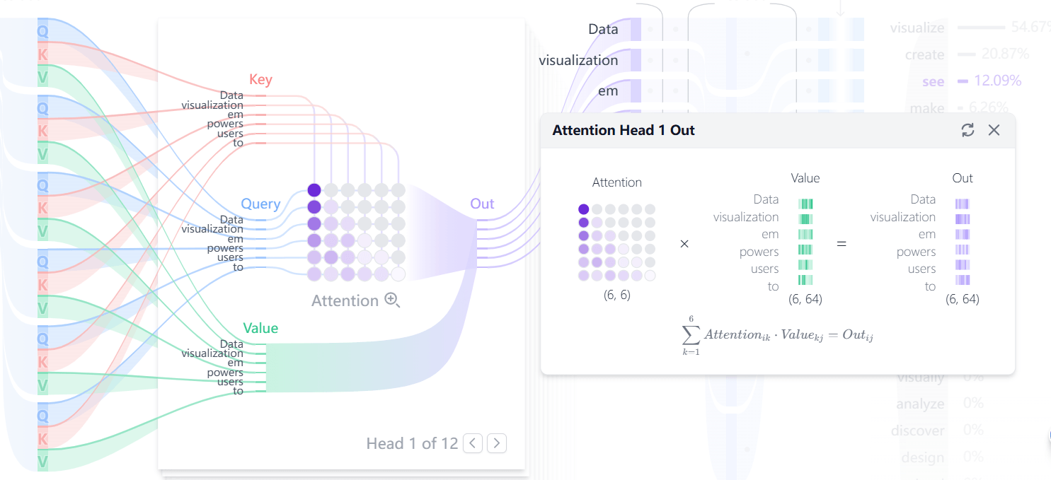
Task: Click the 'visualization' token in the right column
Action: coord(578,60)
